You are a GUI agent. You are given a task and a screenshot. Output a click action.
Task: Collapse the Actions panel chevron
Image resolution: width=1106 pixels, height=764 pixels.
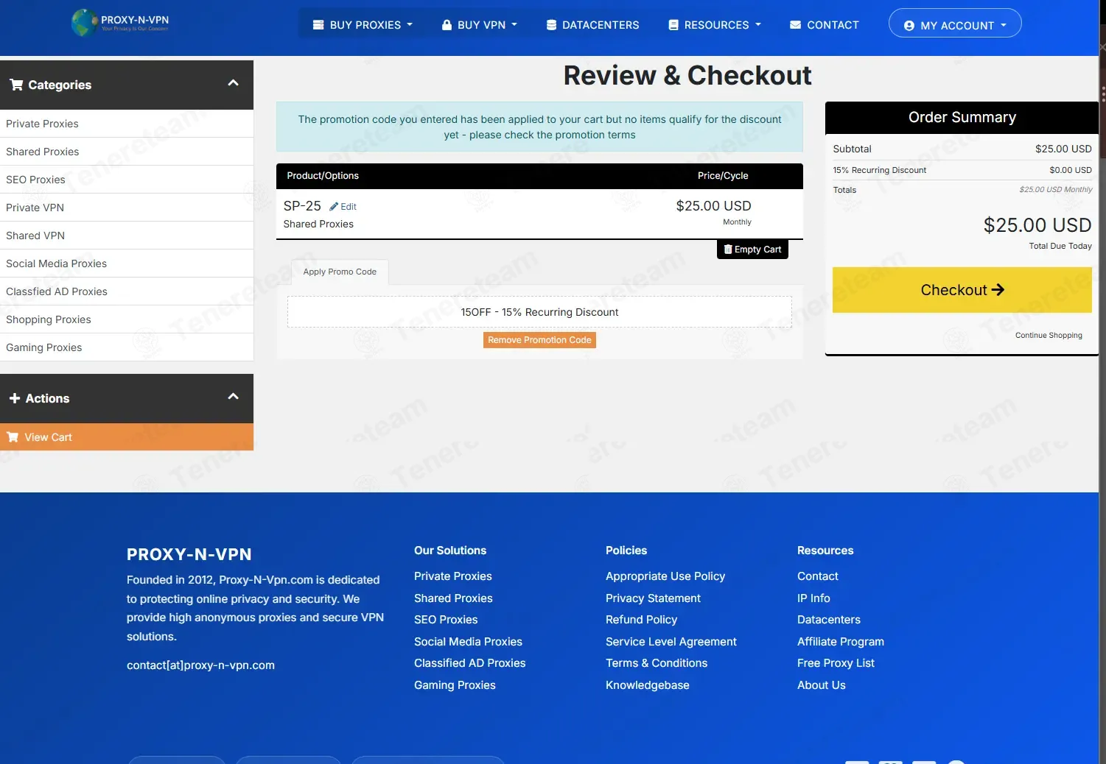pos(233,397)
